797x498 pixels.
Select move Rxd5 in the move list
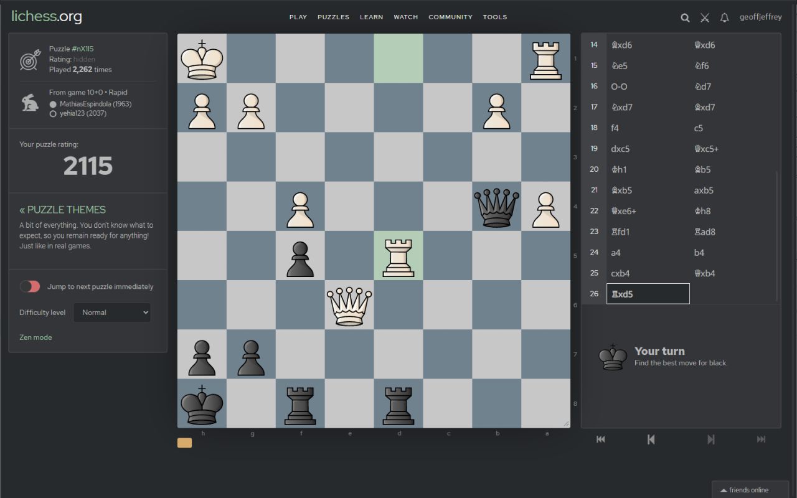648,293
